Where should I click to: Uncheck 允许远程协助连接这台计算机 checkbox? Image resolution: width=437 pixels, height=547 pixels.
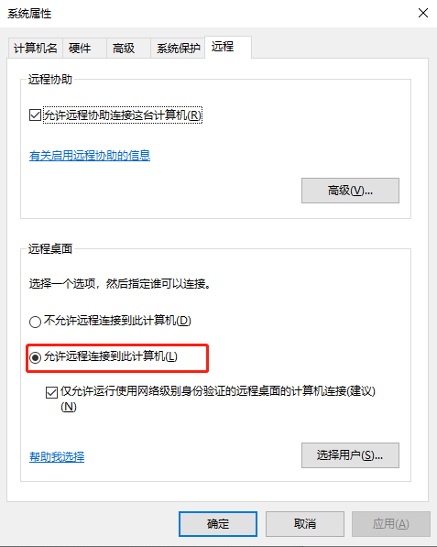(x=35, y=115)
